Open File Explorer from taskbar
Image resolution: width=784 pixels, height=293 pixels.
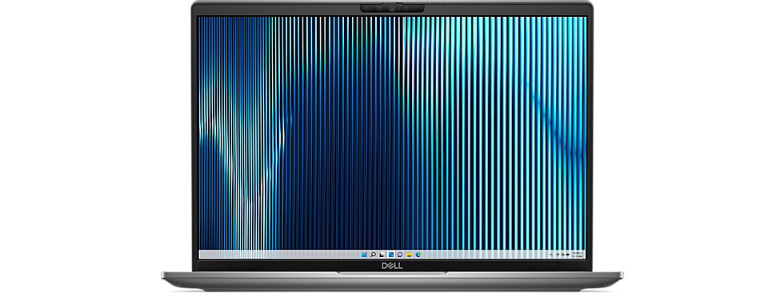tap(409, 255)
